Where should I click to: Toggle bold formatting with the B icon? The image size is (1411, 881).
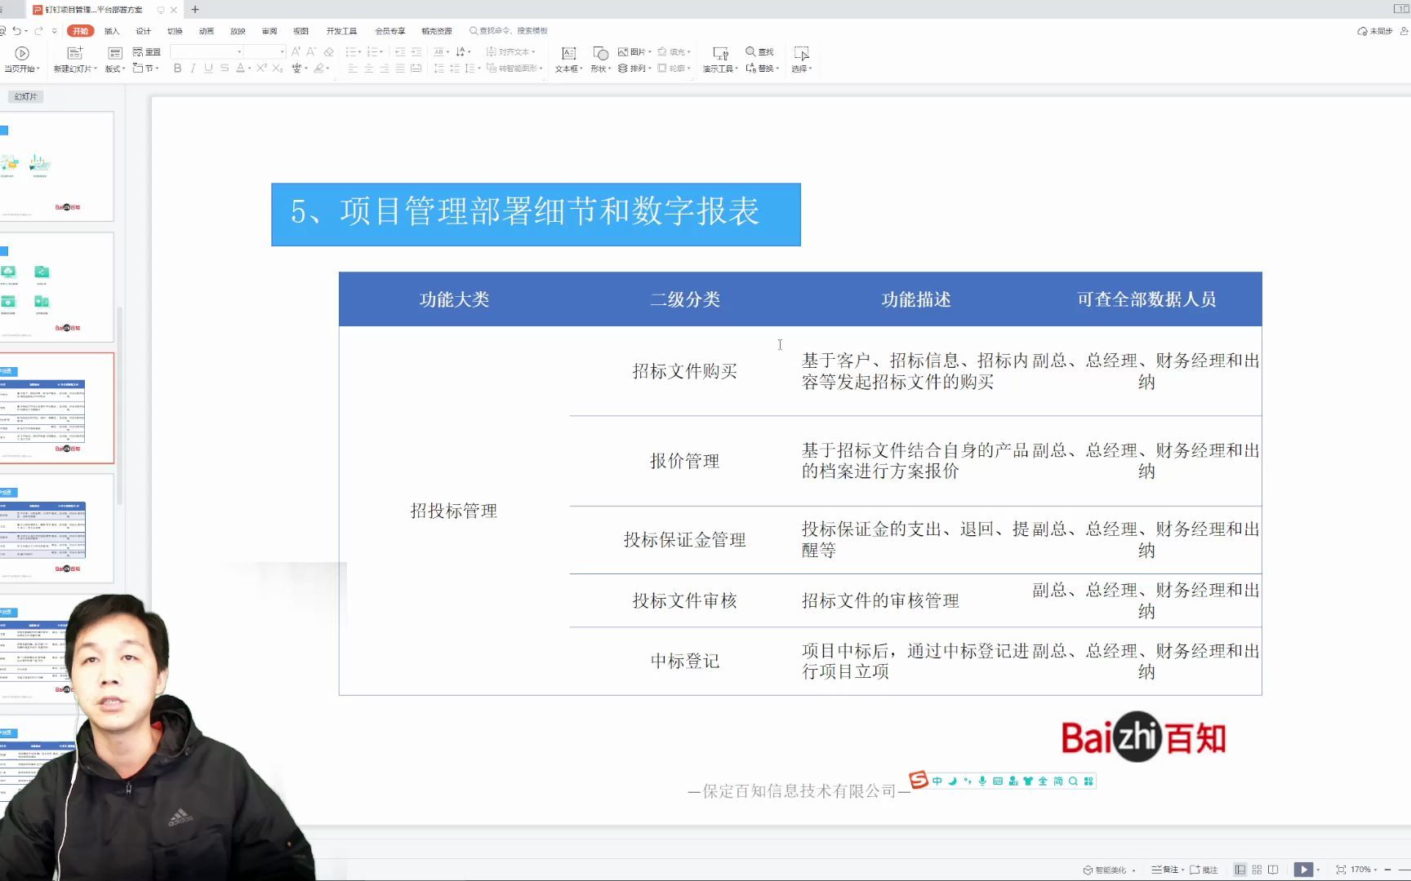coord(176,69)
